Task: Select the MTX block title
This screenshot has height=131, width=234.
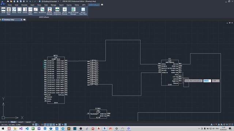Action: 55,56
